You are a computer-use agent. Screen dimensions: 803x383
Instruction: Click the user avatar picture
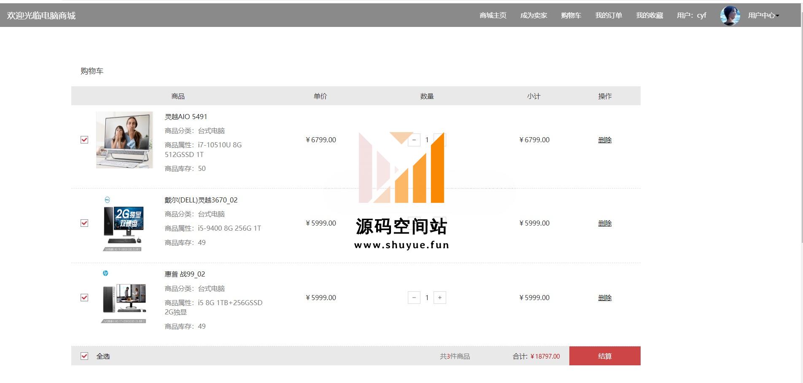pos(730,16)
